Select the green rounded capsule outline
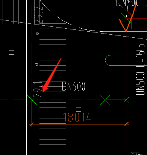Viewport: 147px width, 155px height. (x=126, y=60)
